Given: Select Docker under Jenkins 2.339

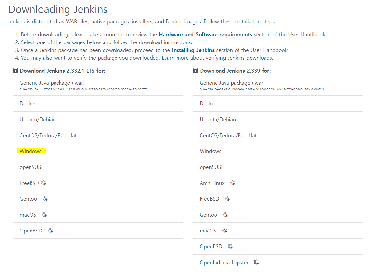Looking at the screenshot, I should pos(278,103).
